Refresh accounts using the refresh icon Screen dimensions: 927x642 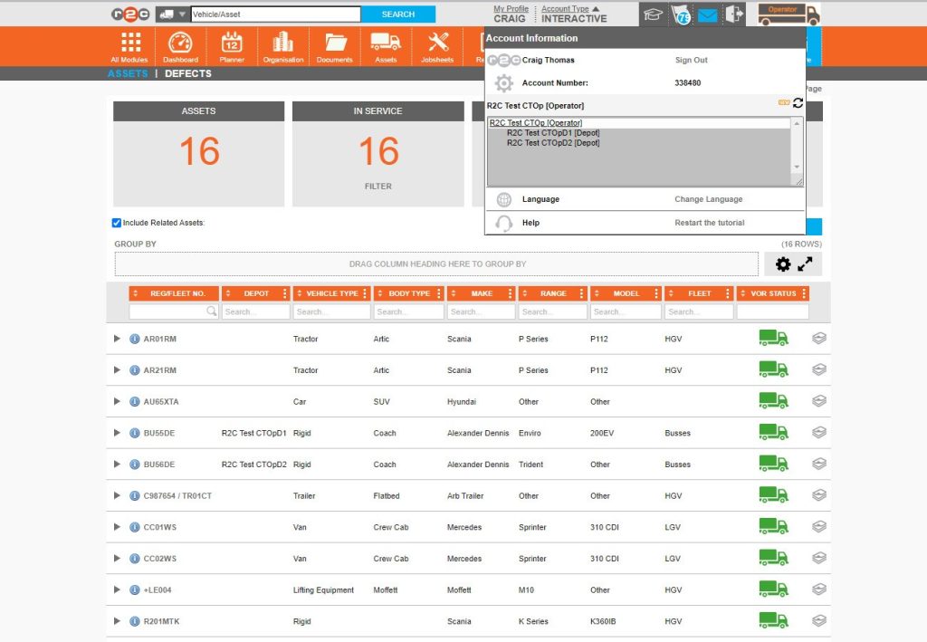(x=798, y=103)
